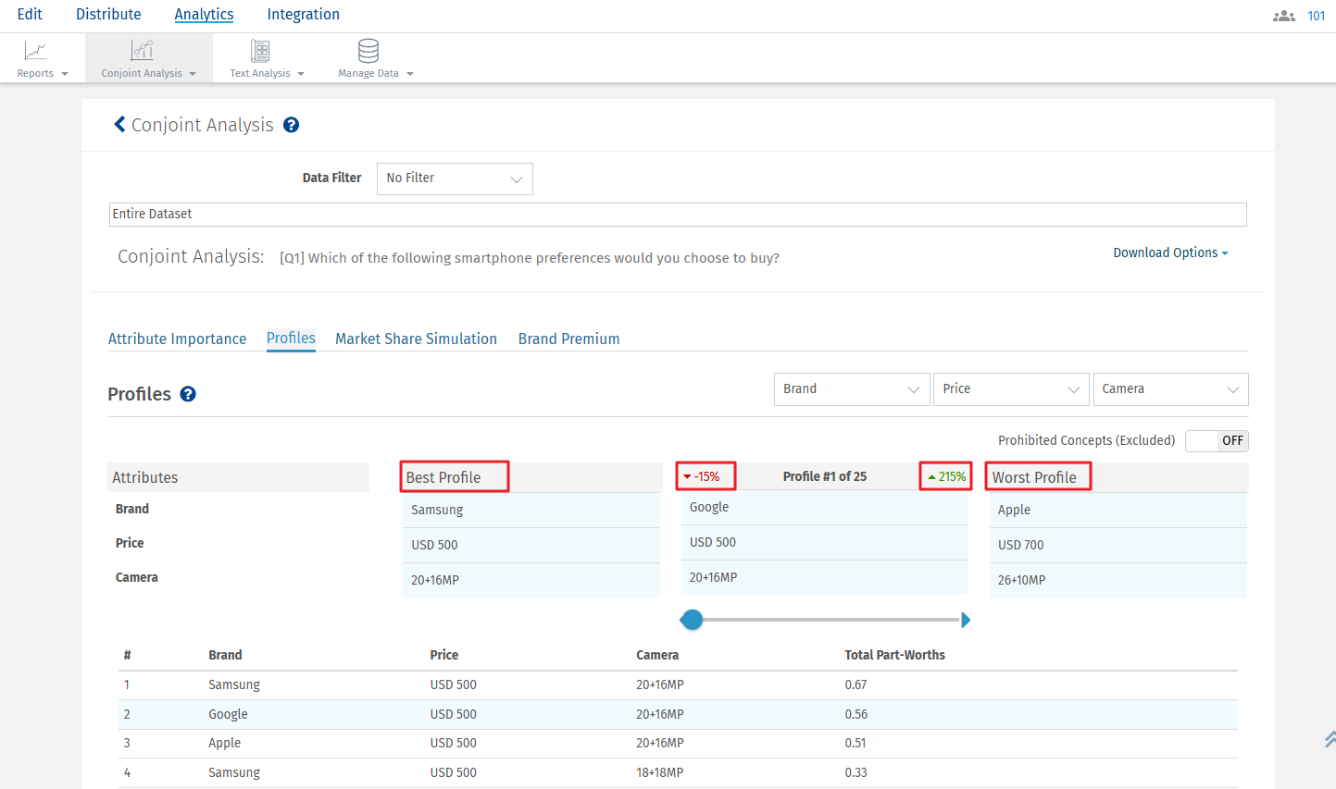The width and height of the screenshot is (1336, 789).
Task: Click the Worst Profile header
Action: point(1034,477)
